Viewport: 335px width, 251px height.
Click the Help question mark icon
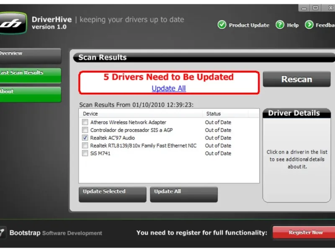click(x=280, y=25)
